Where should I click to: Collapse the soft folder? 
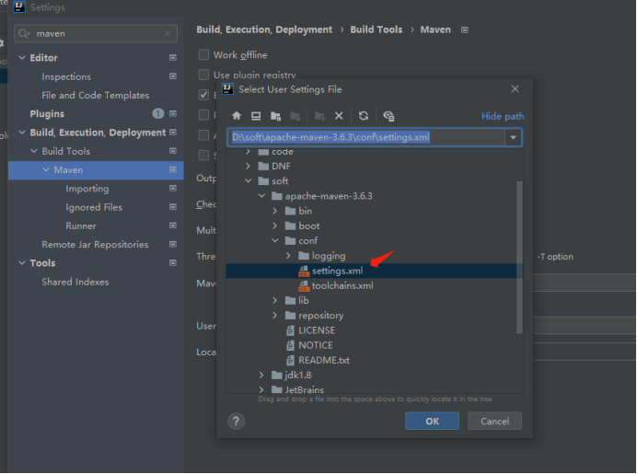tap(248, 181)
